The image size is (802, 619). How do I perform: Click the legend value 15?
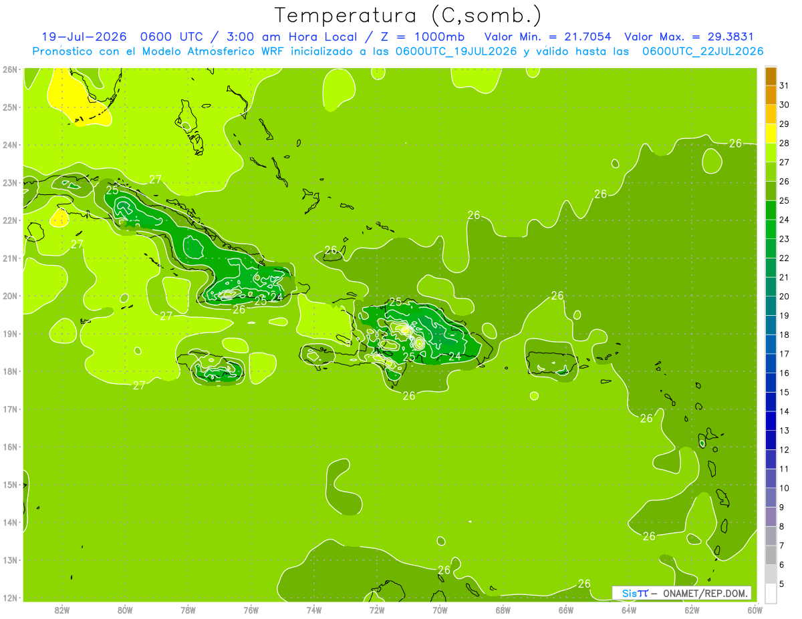(x=784, y=392)
